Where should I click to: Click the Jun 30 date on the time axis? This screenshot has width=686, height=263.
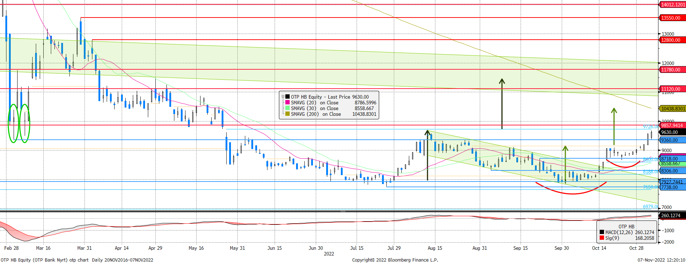[316, 248]
